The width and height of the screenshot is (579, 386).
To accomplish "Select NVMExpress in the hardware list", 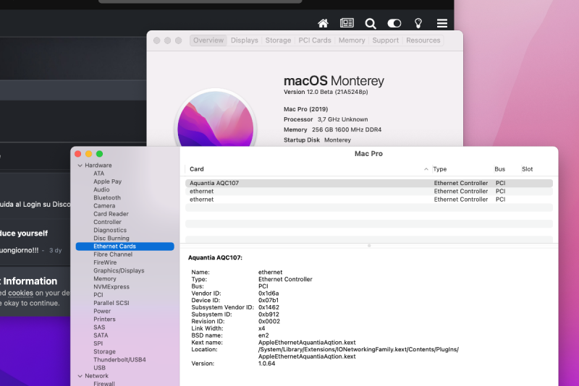I will tap(111, 287).
